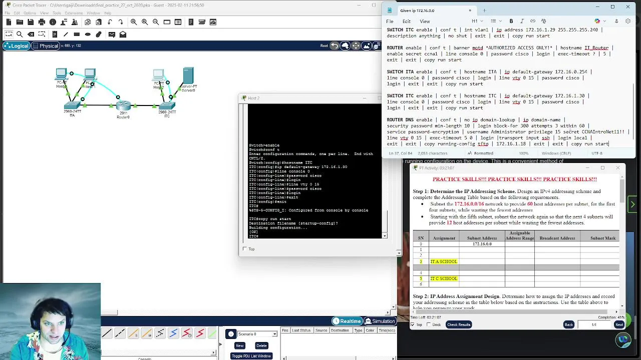Click the Back navigation icon beside Root
The image size is (641, 360).
point(335,46)
